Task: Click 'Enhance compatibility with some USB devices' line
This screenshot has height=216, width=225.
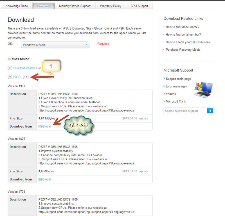Action: click(x=71, y=155)
